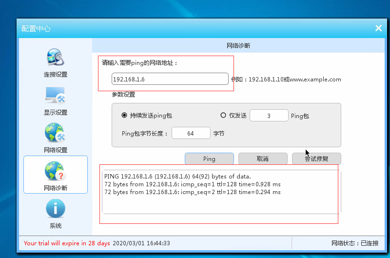The image size is (390, 258).
Task: Click the 配置中心 title bar text
Action: coord(36,29)
